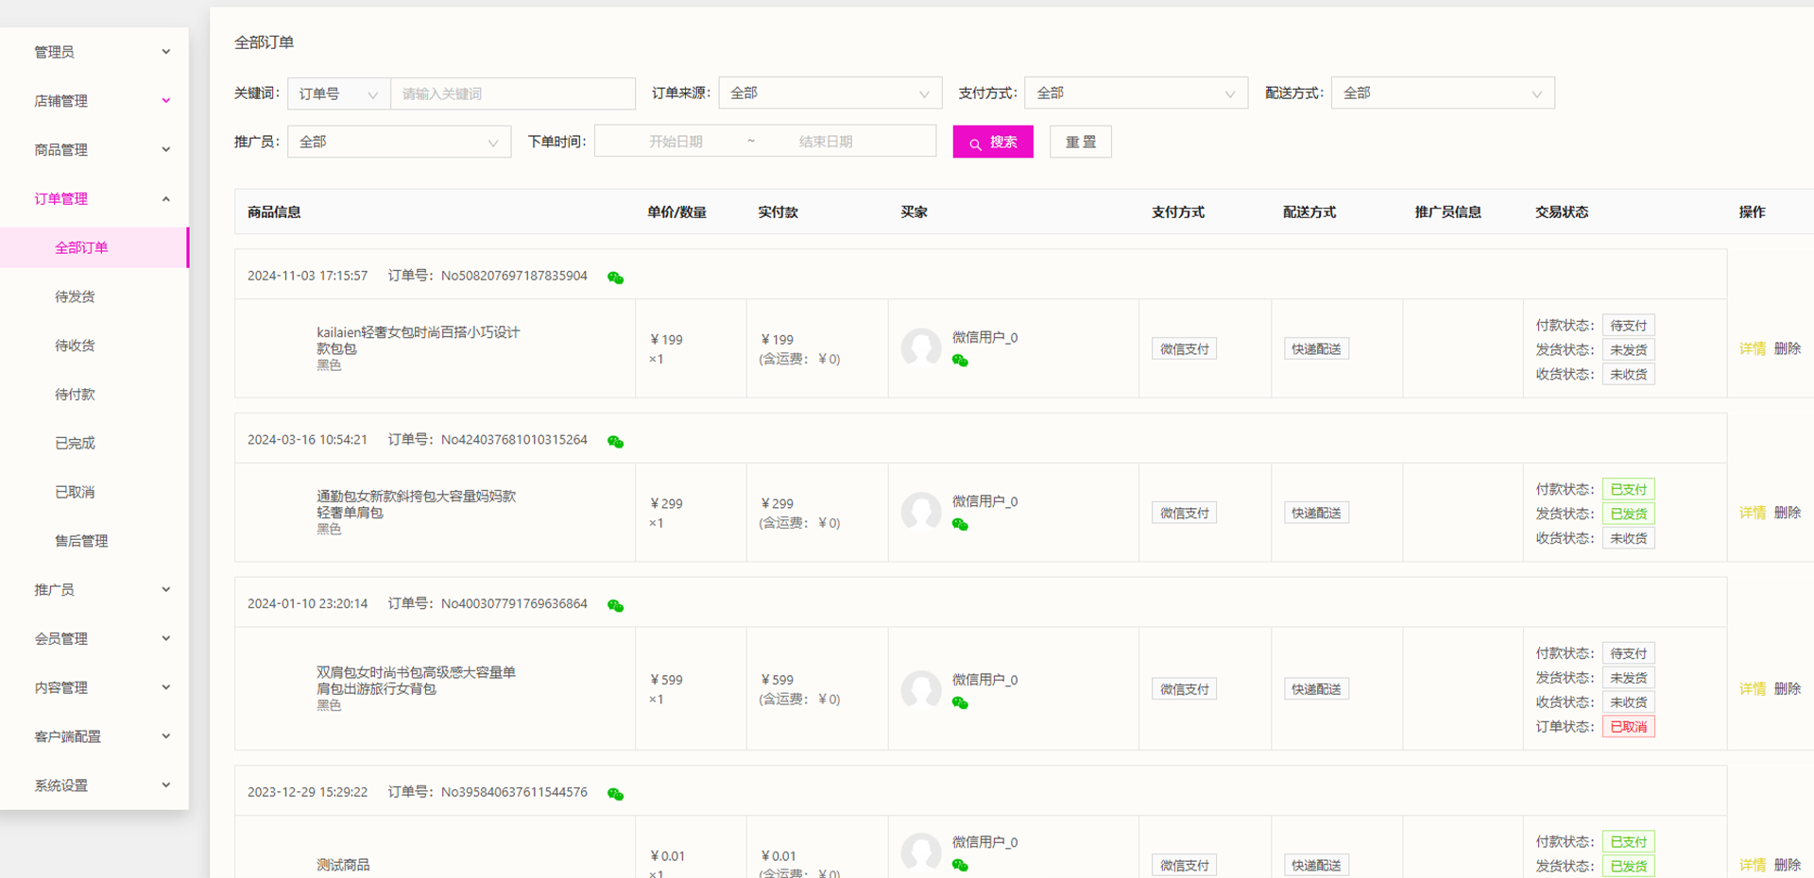Click buyer avatar in ¥599 order row

pos(921,689)
